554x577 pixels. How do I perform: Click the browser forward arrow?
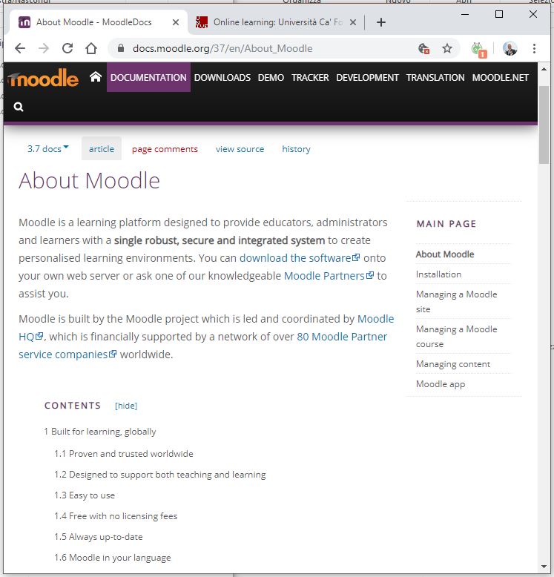point(44,48)
